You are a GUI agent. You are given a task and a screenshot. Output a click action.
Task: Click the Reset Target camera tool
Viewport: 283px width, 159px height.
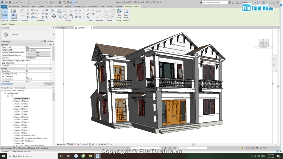(126, 14)
